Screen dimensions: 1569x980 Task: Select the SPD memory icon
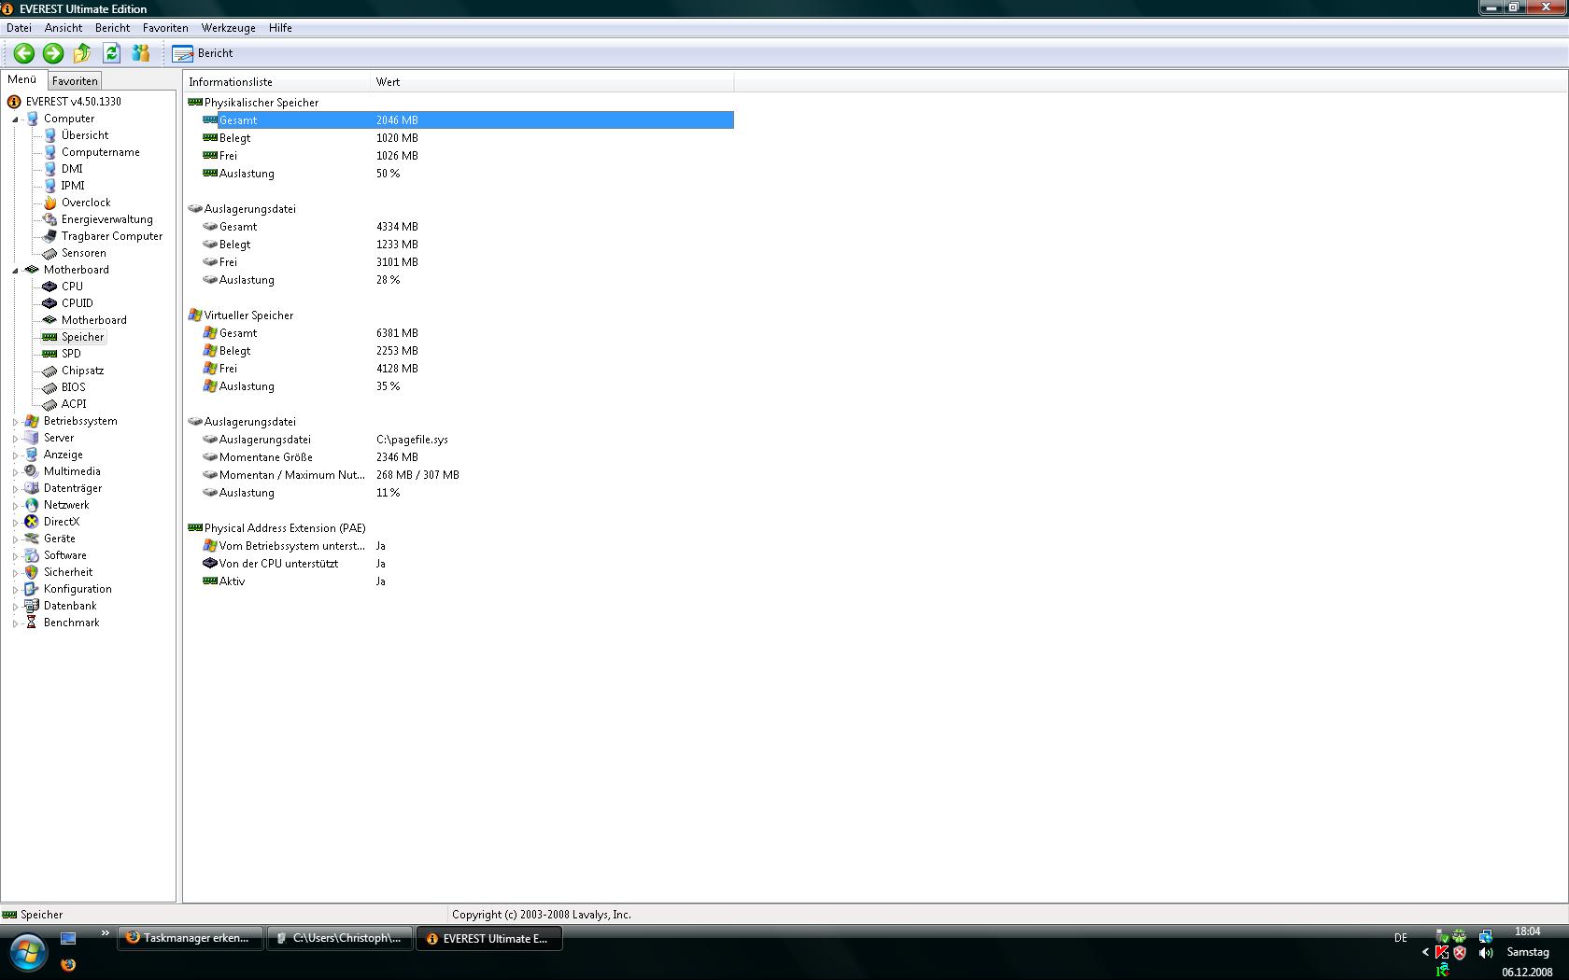50,354
